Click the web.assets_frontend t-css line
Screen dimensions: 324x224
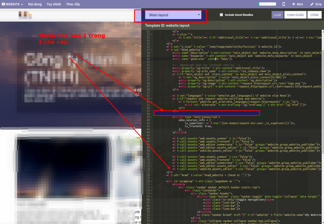point(214,160)
